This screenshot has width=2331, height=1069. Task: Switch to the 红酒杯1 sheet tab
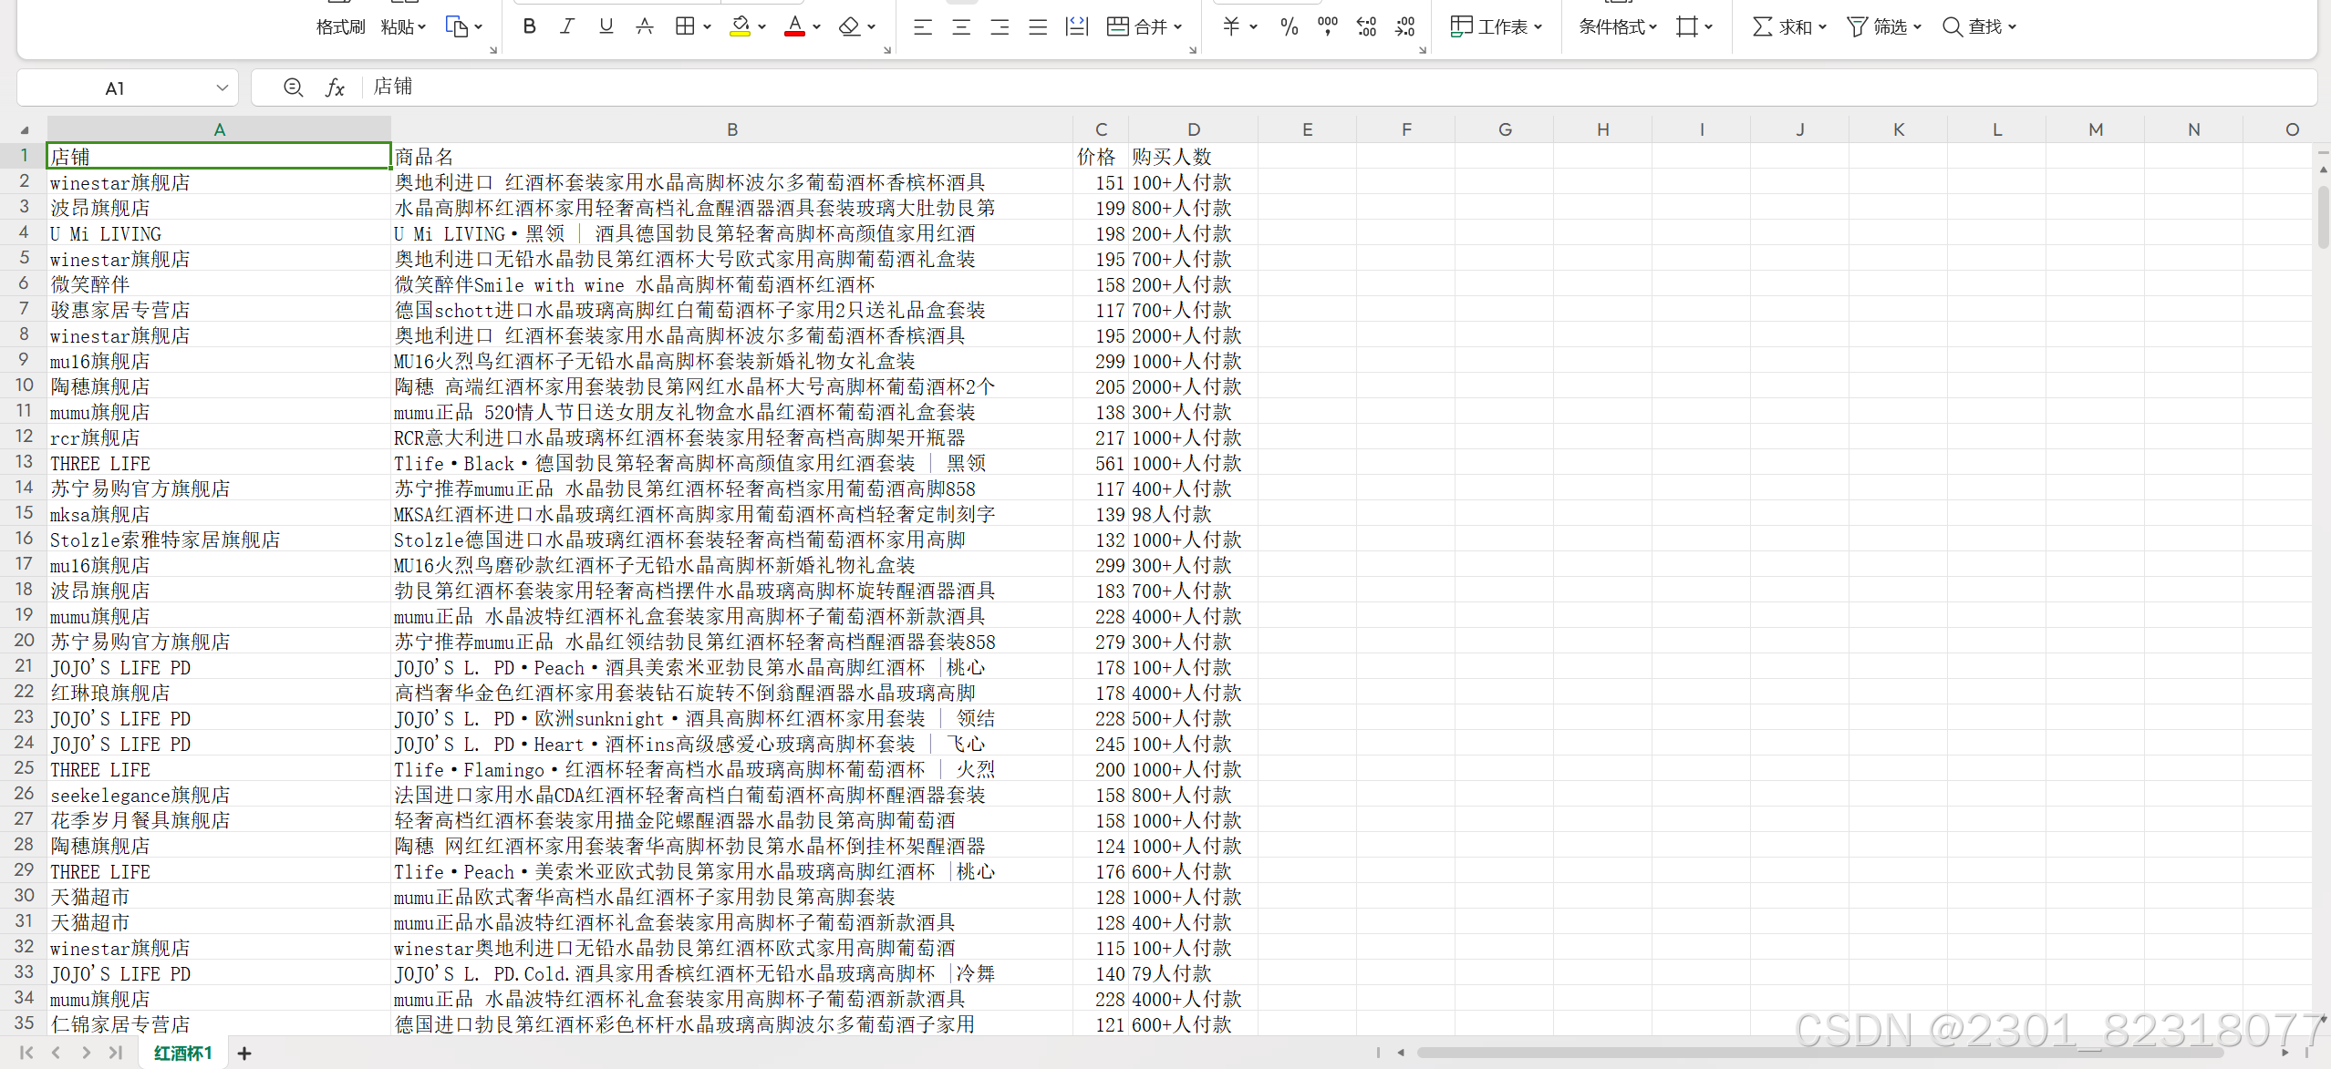point(182,1054)
